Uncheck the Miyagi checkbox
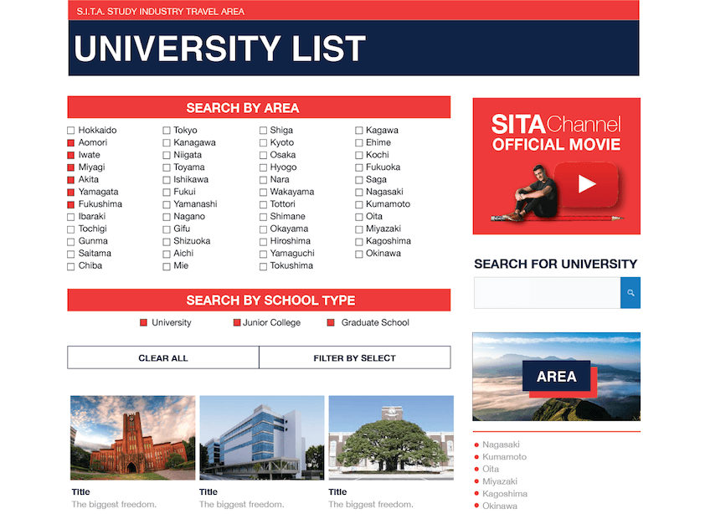This screenshot has width=705, height=514. [70, 167]
